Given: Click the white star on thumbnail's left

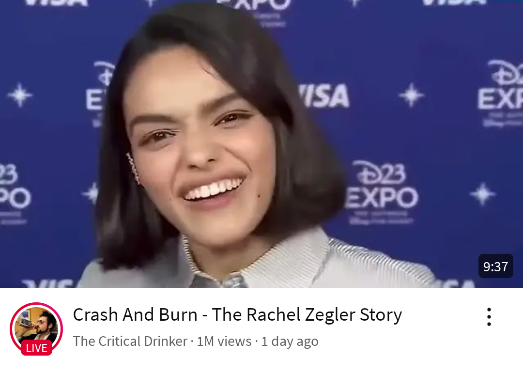Looking at the screenshot, I should pyautogui.click(x=20, y=95).
